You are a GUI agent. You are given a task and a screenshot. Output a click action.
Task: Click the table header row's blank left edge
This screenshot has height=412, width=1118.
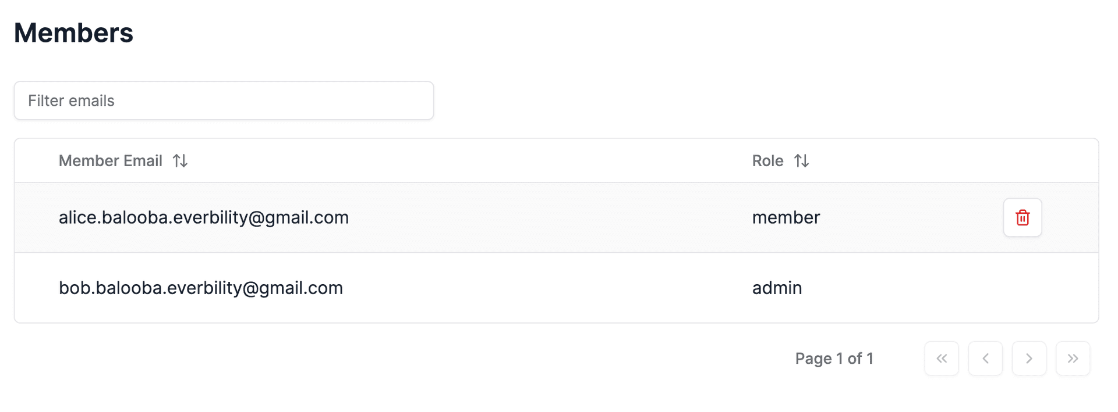click(35, 161)
